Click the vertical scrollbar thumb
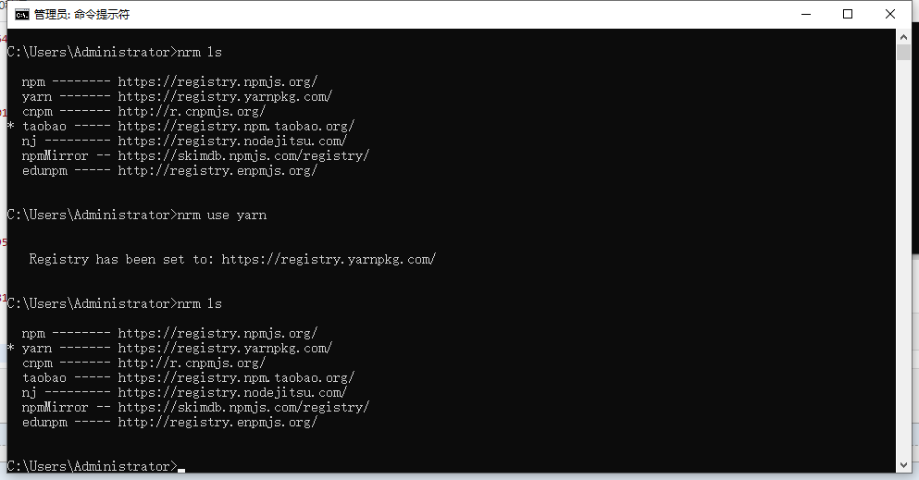 (903, 52)
